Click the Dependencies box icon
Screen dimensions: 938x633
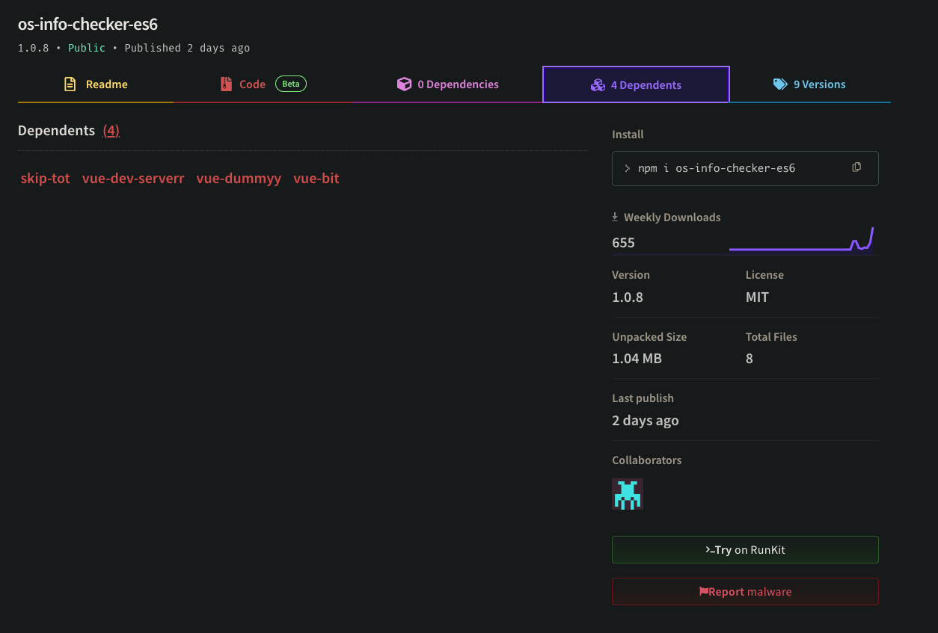[404, 84]
